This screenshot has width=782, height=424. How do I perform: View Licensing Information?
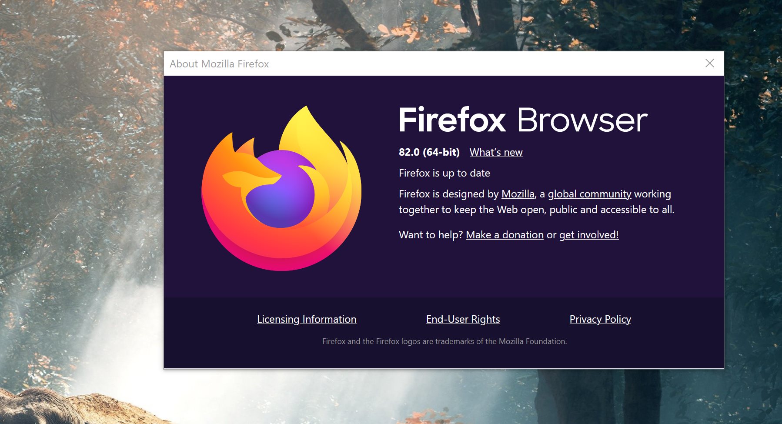point(307,319)
